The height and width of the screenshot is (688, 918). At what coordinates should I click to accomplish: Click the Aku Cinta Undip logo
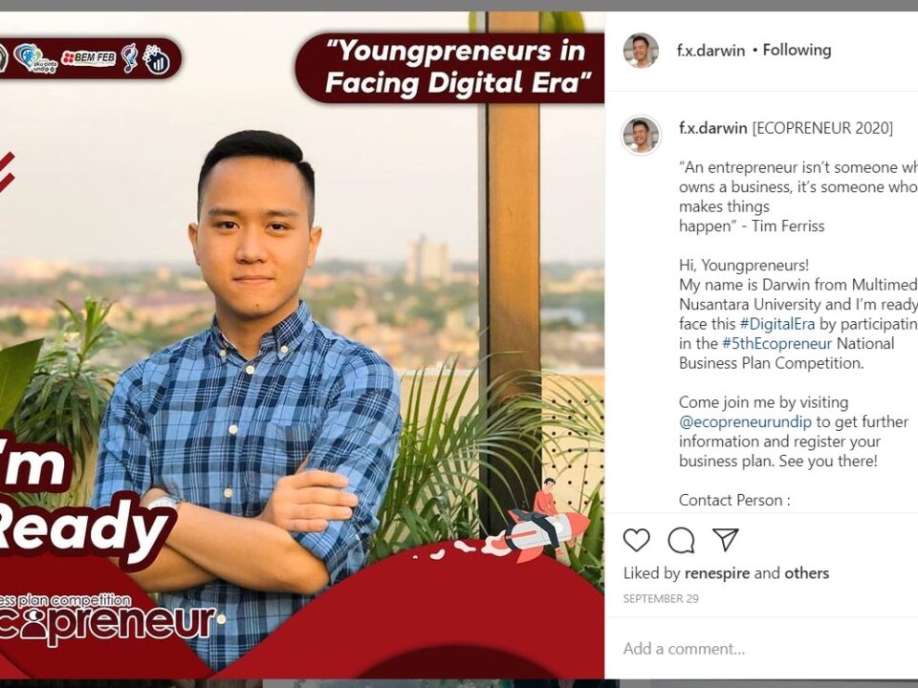(35, 58)
